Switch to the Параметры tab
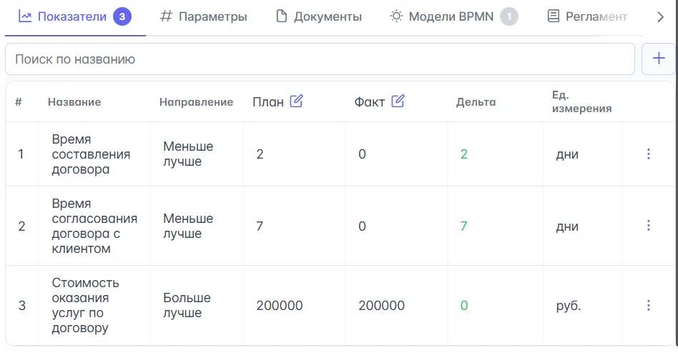Viewport: 678px width, 355px height. click(x=204, y=16)
